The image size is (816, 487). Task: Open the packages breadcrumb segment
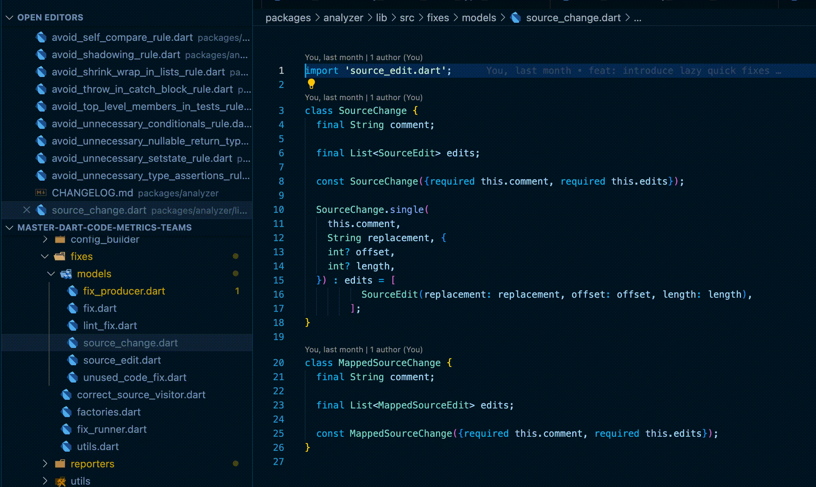click(288, 18)
